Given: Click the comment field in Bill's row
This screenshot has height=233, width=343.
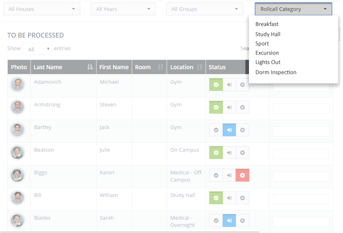Looking at the screenshot, I should pos(301,199).
